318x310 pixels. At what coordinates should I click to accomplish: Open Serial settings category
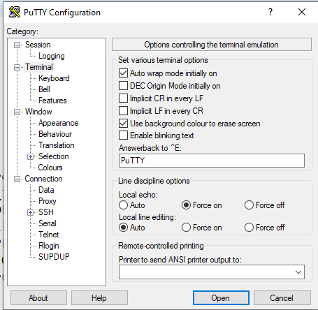point(48,223)
